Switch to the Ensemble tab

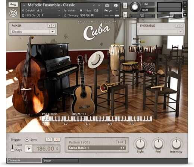tap(25, 160)
